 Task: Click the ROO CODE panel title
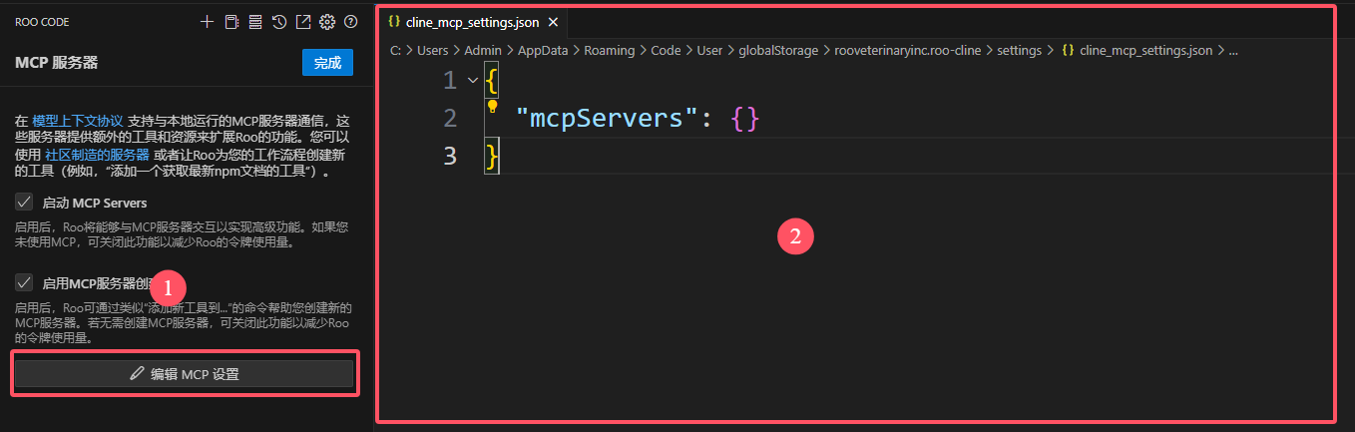(x=42, y=21)
